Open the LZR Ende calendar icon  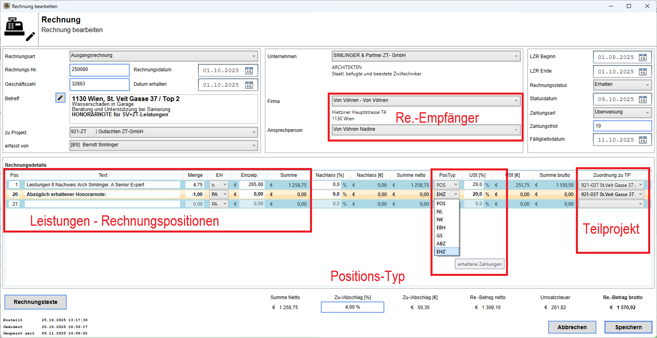tap(643, 72)
